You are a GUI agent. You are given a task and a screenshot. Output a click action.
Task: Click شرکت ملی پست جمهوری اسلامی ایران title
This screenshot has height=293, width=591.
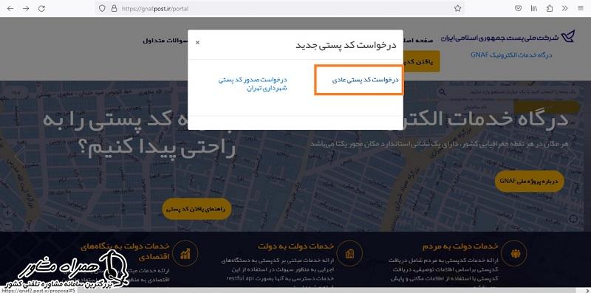(500, 38)
